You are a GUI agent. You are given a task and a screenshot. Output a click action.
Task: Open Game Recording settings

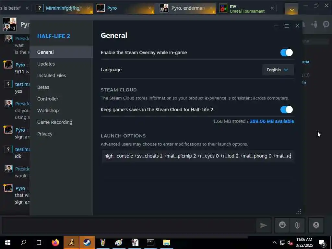[x=54, y=122]
